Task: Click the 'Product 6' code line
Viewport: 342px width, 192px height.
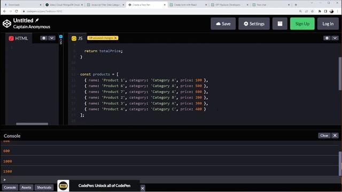Action: (146, 86)
